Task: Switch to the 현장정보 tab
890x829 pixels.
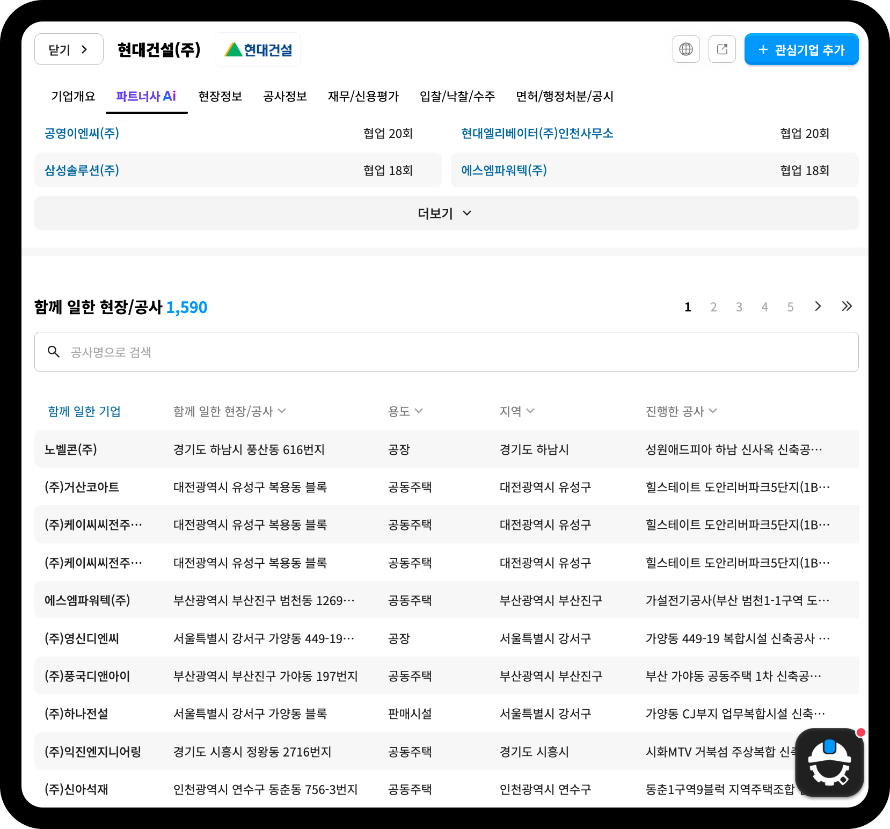Action: click(220, 96)
